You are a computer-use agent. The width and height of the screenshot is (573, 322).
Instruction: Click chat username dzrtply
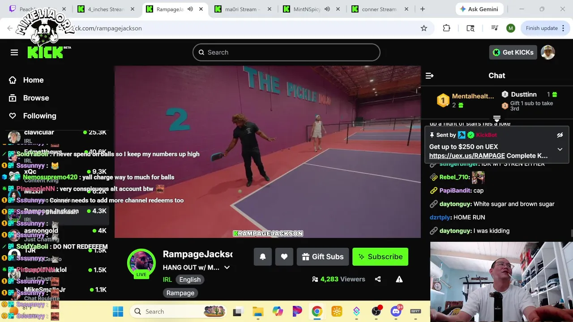[440, 217]
